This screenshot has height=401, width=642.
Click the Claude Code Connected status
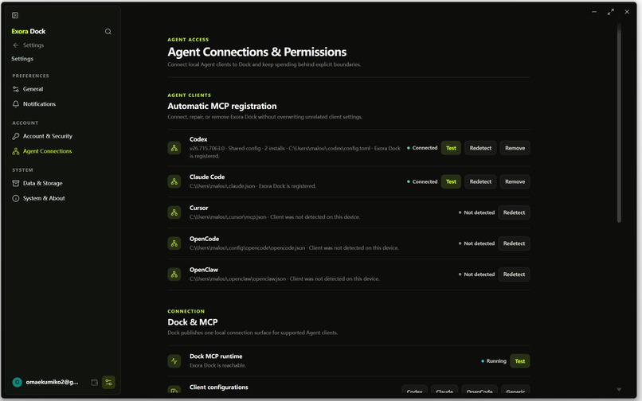(x=422, y=181)
